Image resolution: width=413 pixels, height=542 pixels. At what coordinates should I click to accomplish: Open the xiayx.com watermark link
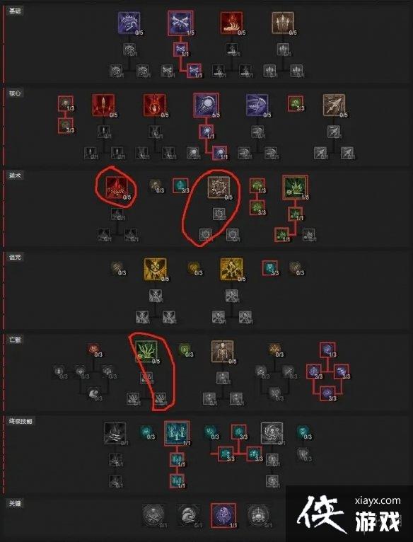pyautogui.click(x=378, y=500)
